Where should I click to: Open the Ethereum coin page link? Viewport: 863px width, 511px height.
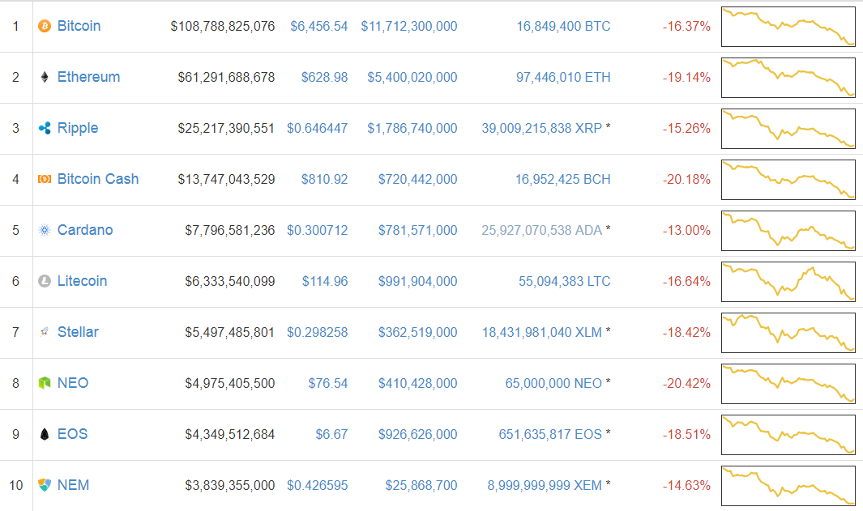(x=88, y=77)
